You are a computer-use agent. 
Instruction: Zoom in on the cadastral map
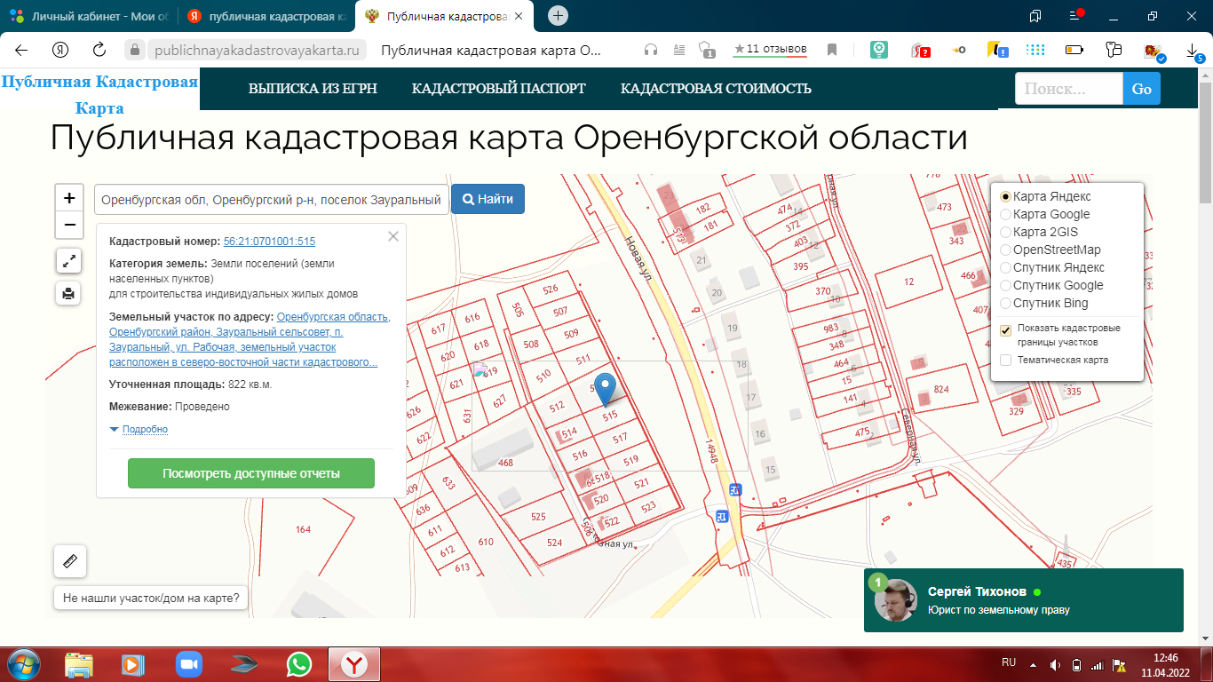69,198
